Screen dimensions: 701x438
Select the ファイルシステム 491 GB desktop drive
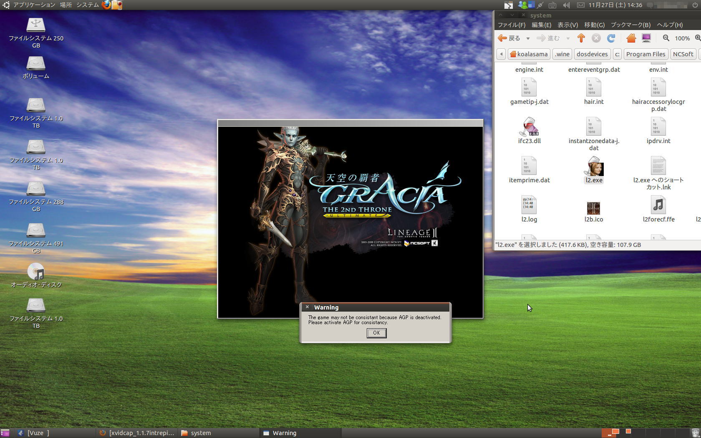click(x=36, y=230)
